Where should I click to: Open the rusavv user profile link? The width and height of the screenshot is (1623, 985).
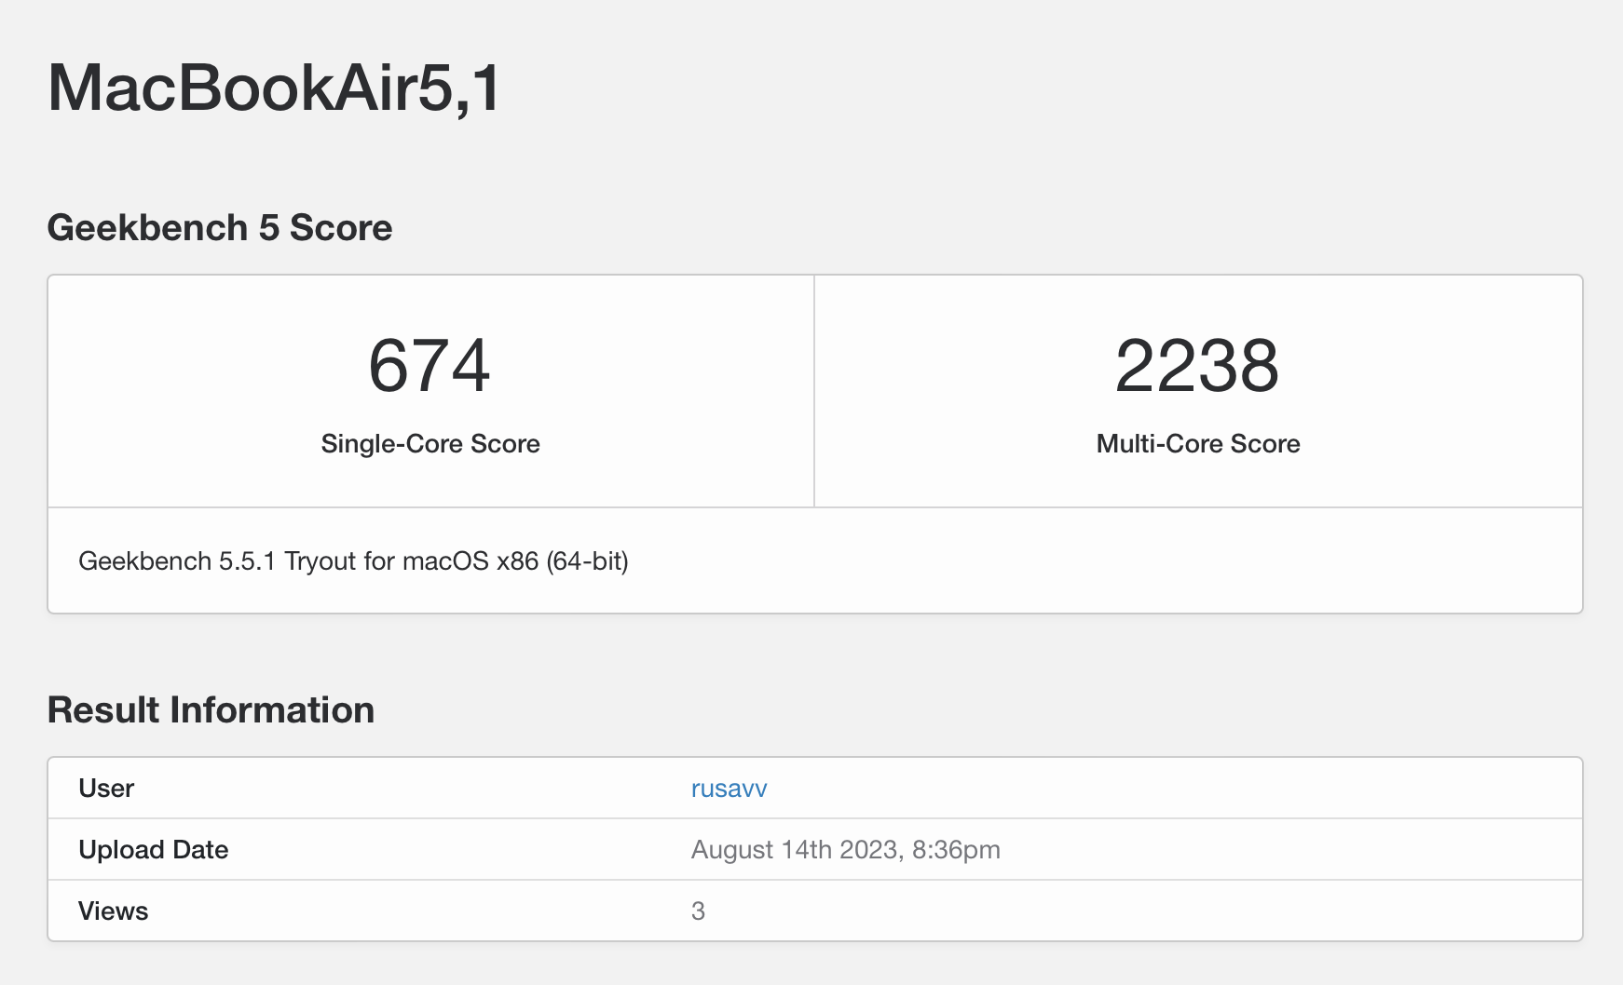(x=729, y=789)
